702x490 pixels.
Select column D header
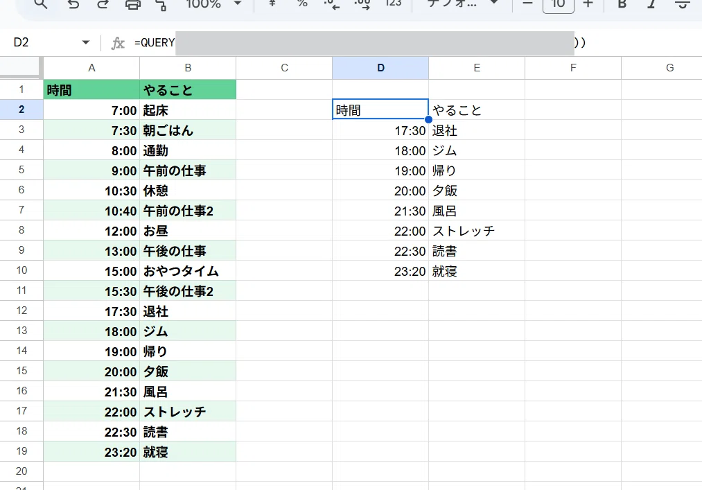pyautogui.click(x=380, y=68)
